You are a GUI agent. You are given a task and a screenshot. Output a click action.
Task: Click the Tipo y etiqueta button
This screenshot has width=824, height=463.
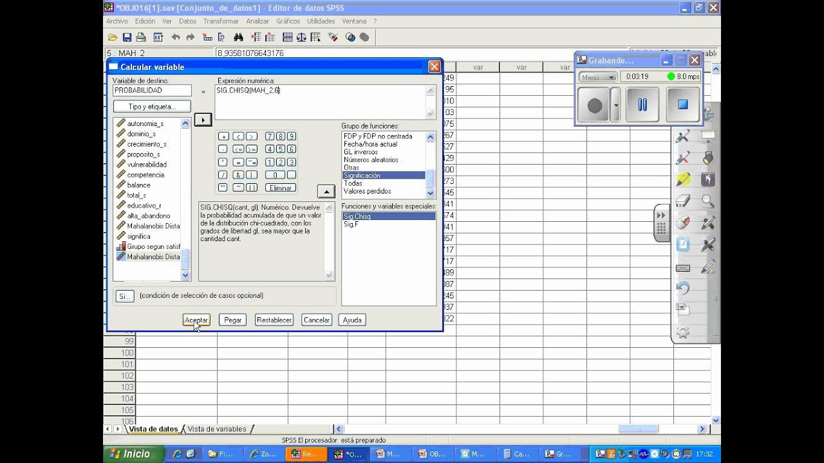point(152,106)
